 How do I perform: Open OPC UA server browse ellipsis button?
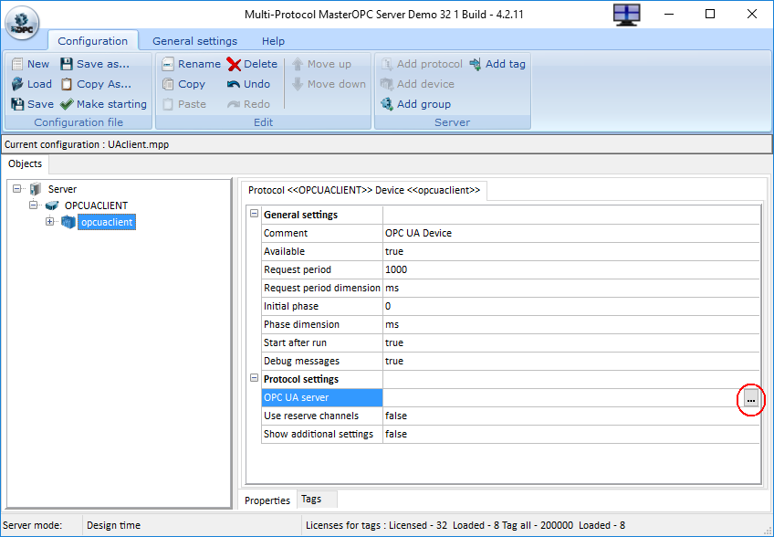click(x=751, y=397)
